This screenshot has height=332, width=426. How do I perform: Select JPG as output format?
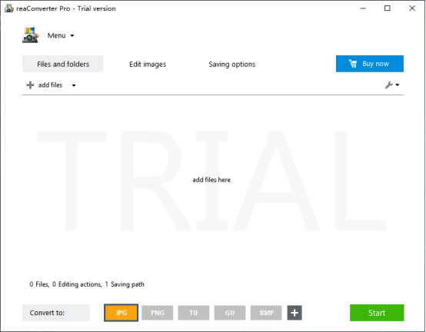121,313
